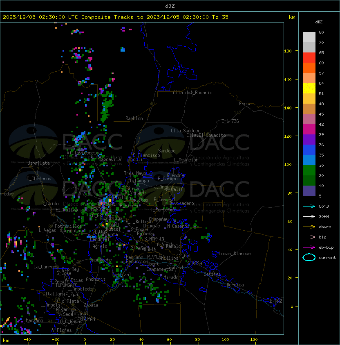
Task: Click the yellow eburn arrow in the legend
Action: pos(309,227)
